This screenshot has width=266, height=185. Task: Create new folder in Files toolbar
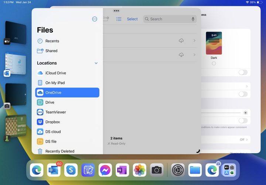(106, 19)
